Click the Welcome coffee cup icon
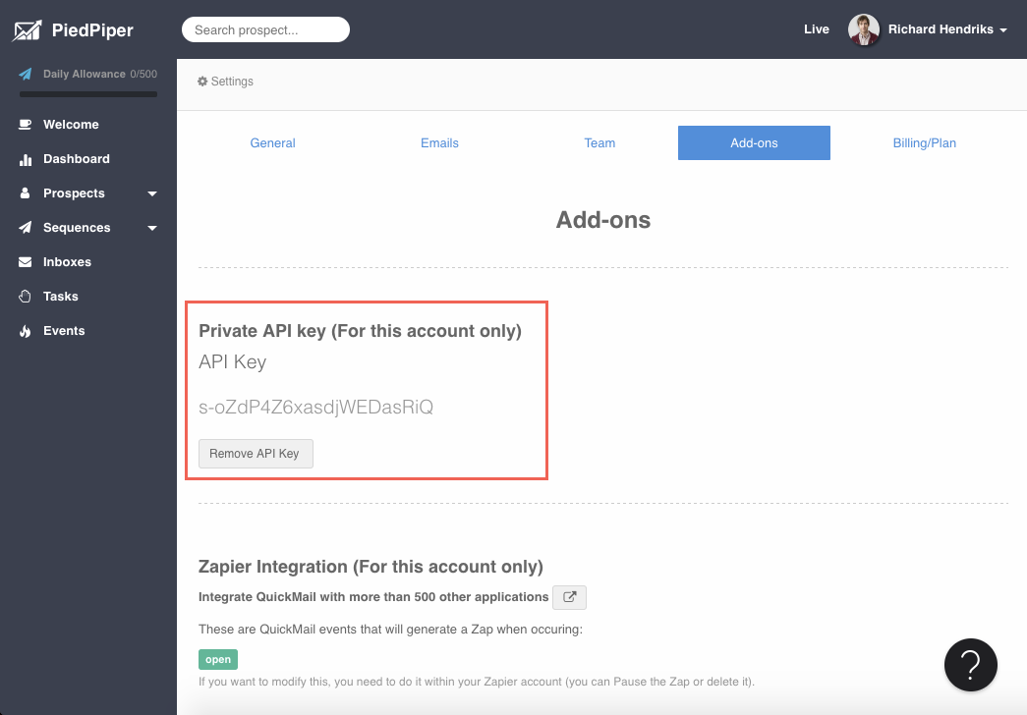 point(25,125)
